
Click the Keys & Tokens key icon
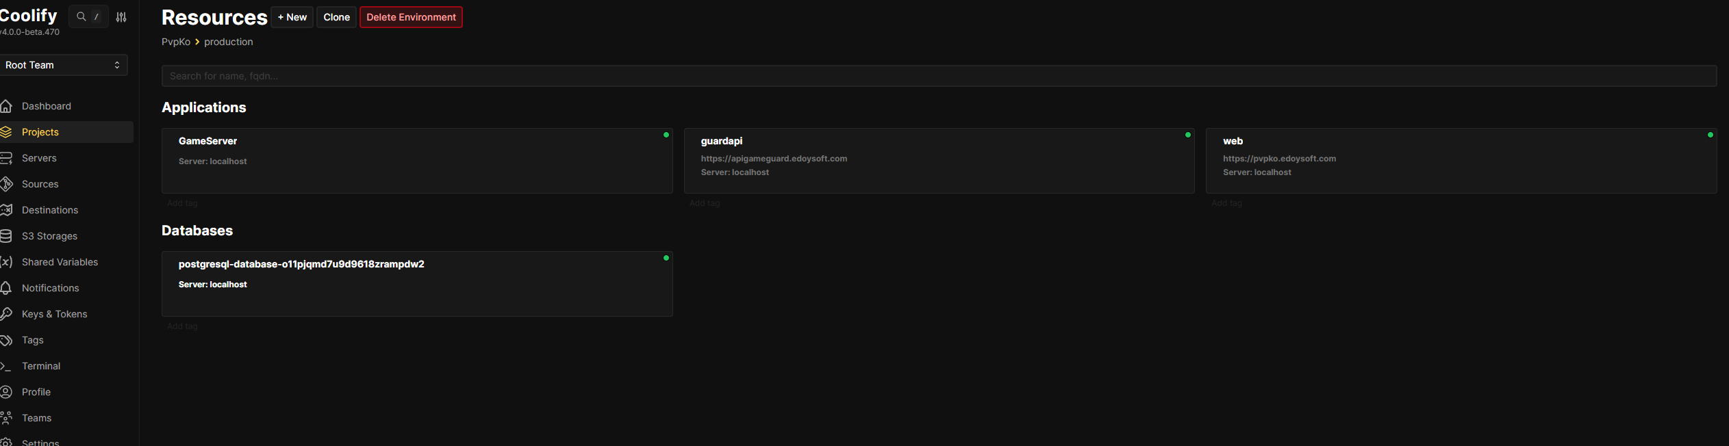(x=6, y=314)
